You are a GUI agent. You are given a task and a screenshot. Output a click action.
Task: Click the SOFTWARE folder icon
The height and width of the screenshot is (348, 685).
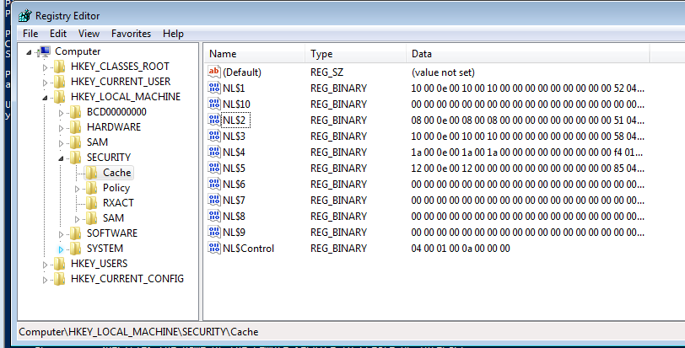click(x=76, y=233)
